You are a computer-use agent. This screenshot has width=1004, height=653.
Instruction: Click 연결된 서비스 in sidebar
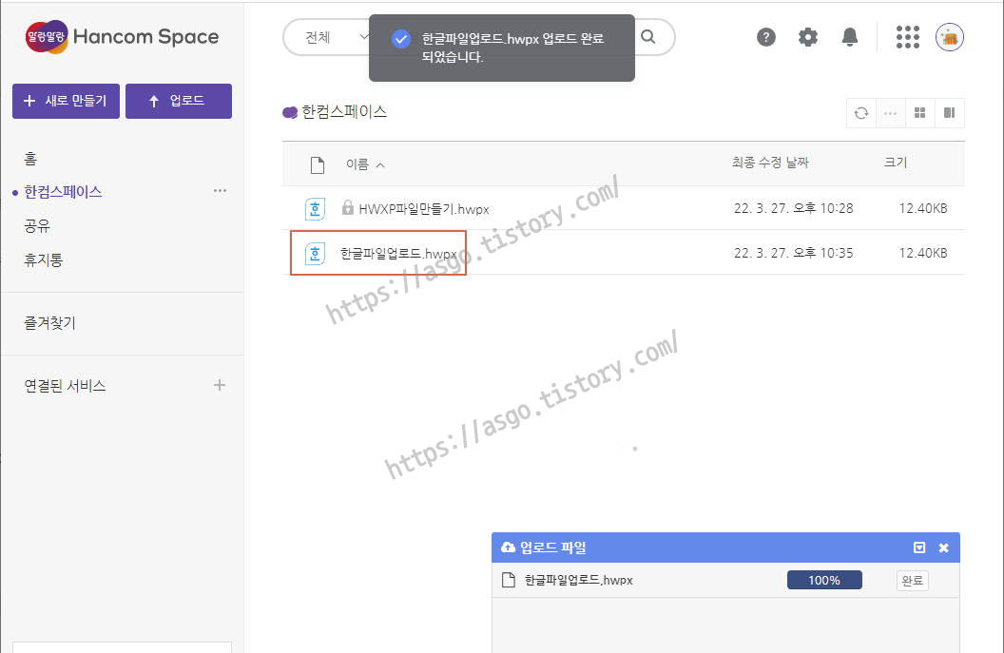(x=65, y=385)
